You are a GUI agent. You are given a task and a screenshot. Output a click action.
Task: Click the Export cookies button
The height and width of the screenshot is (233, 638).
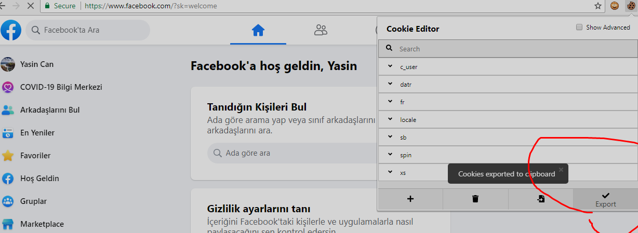(605, 199)
